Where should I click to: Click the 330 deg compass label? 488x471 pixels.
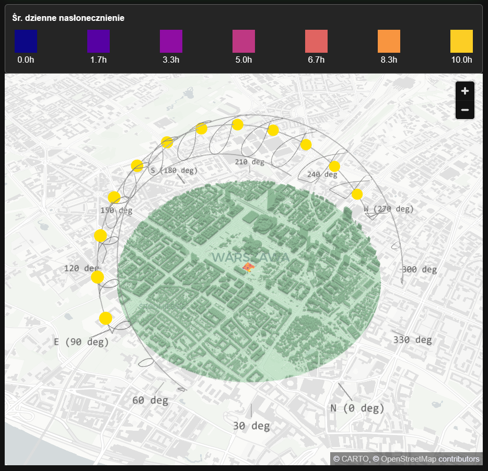[412, 339]
